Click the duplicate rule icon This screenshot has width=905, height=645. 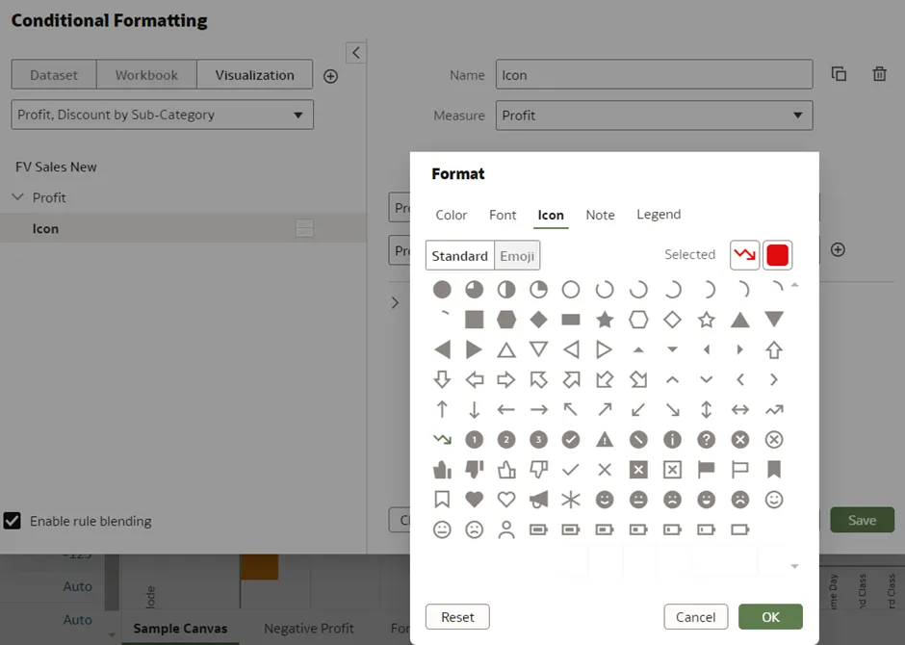pos(839,75)
